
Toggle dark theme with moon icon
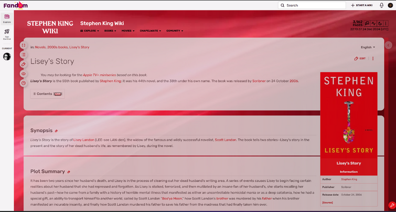point(380,23)
